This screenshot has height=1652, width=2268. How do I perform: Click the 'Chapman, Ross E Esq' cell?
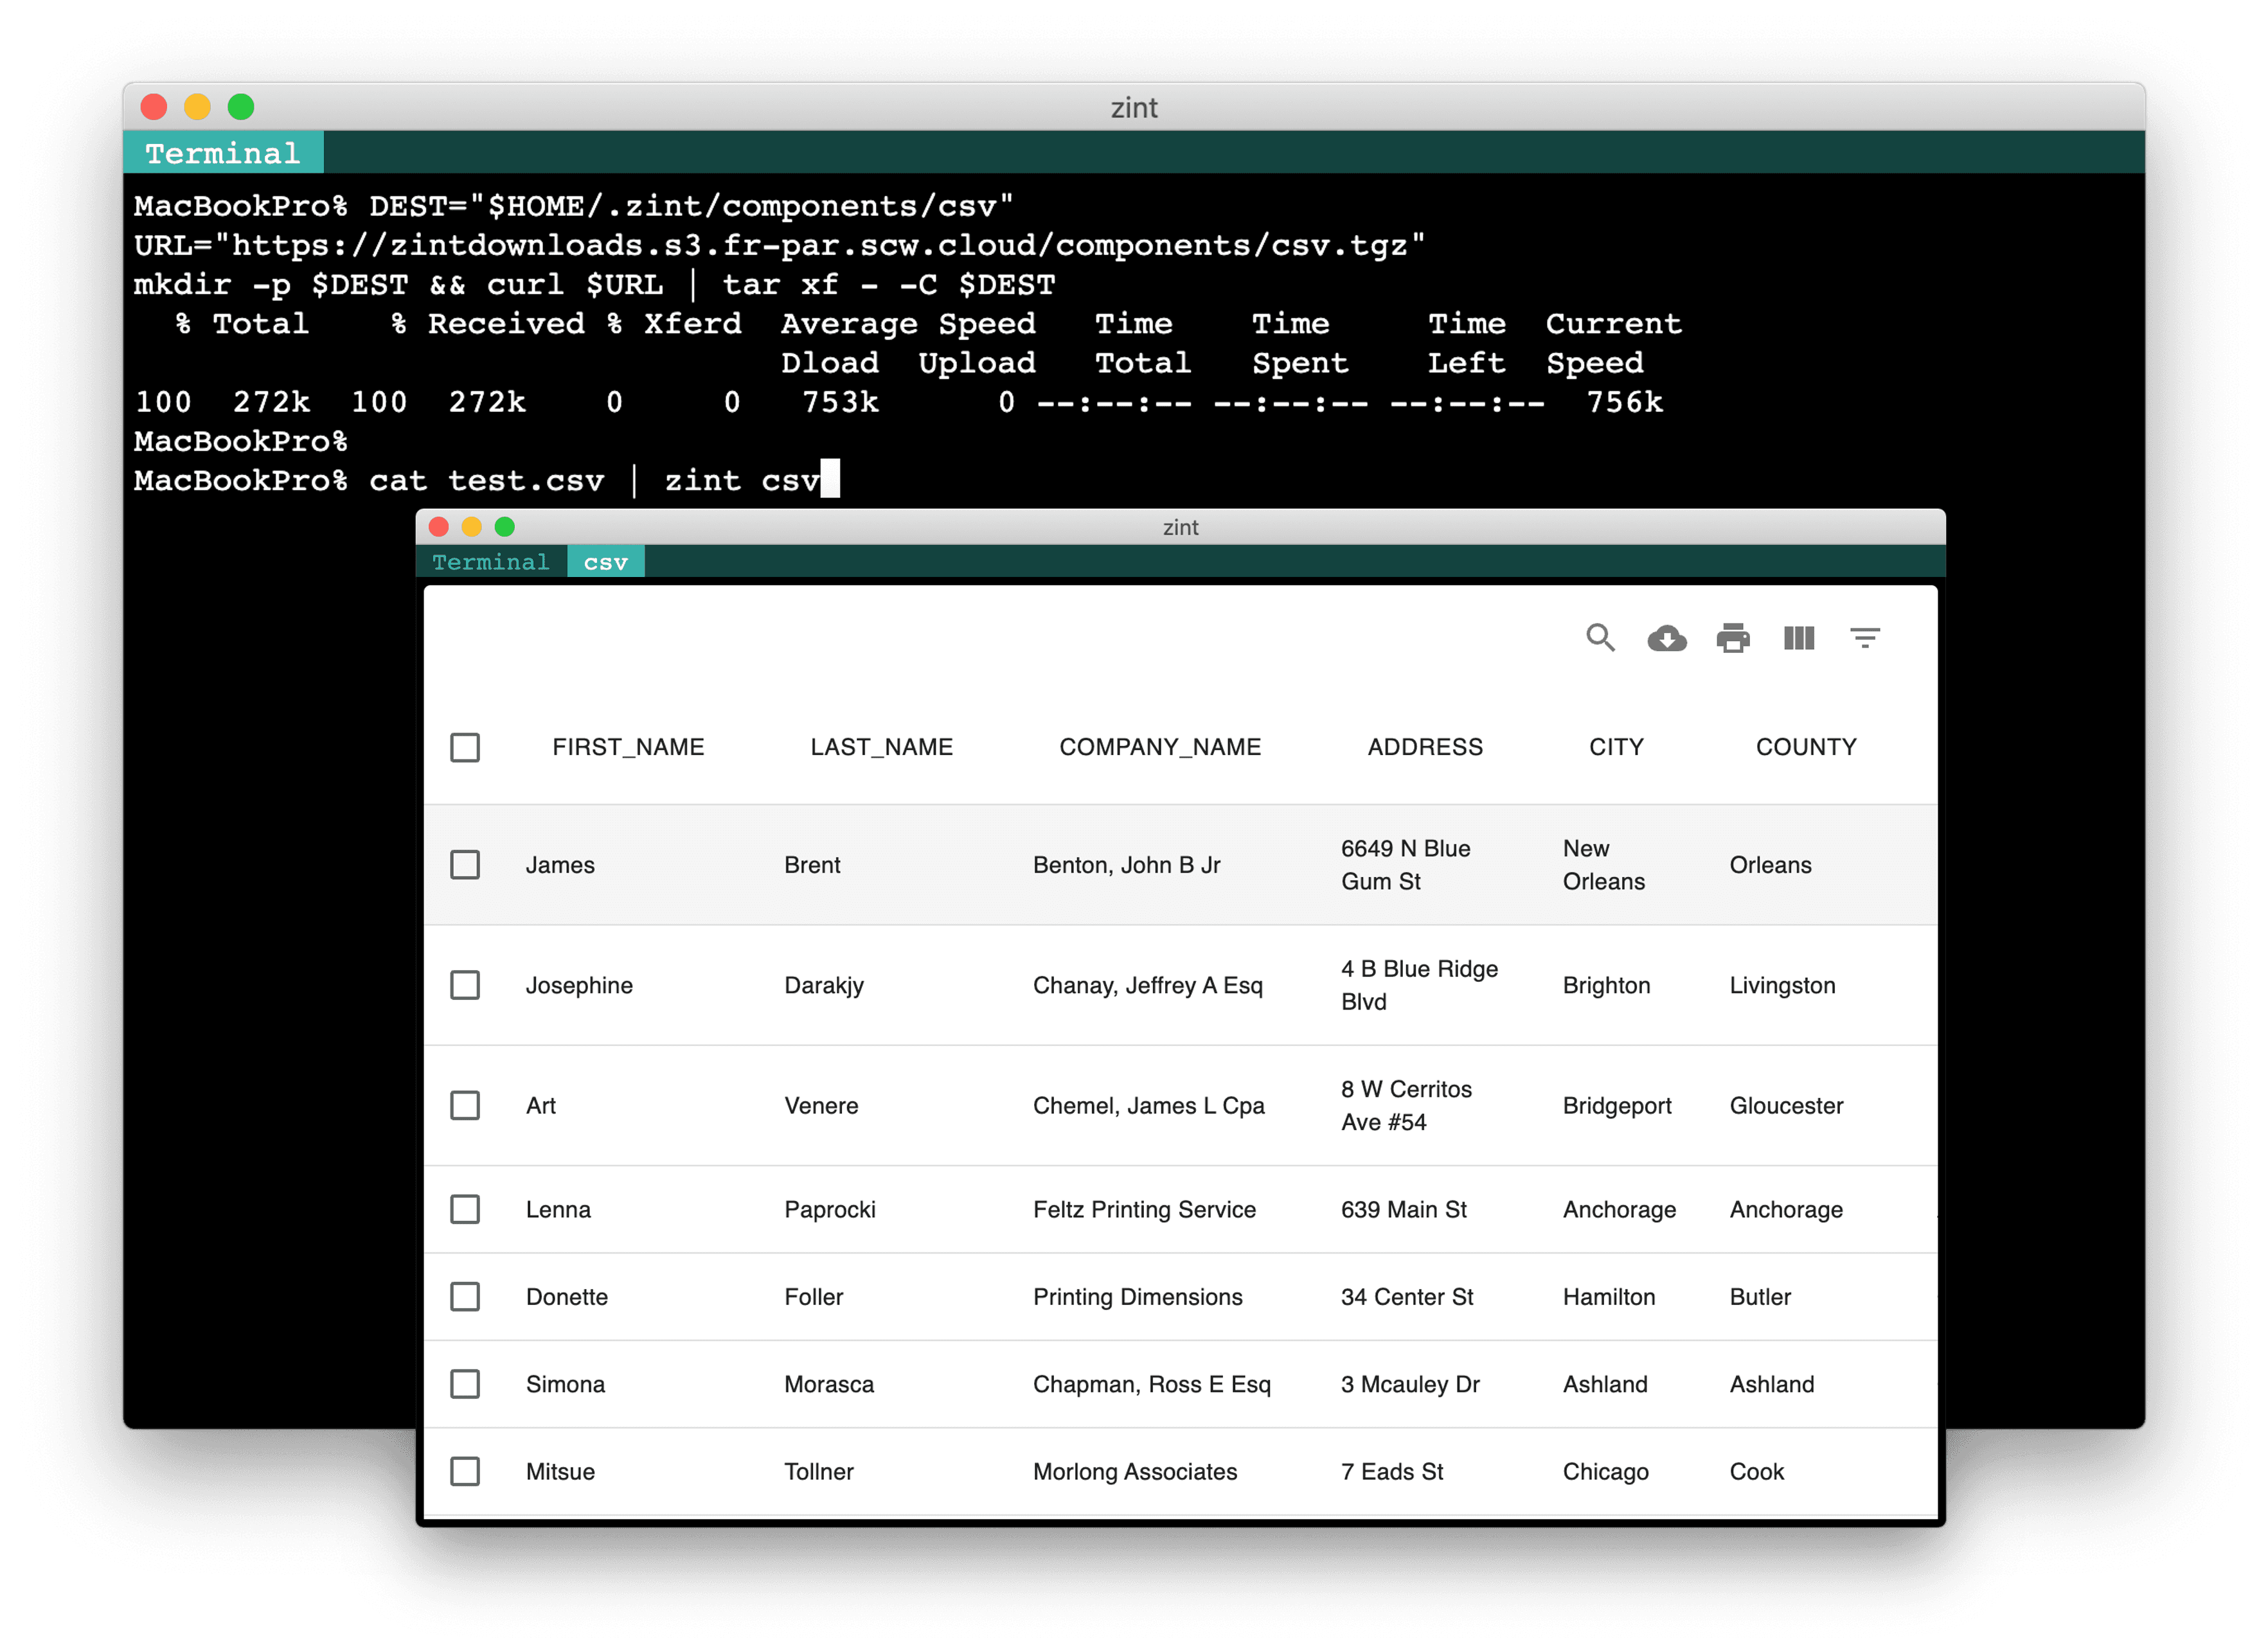tap(1152, 1384)
